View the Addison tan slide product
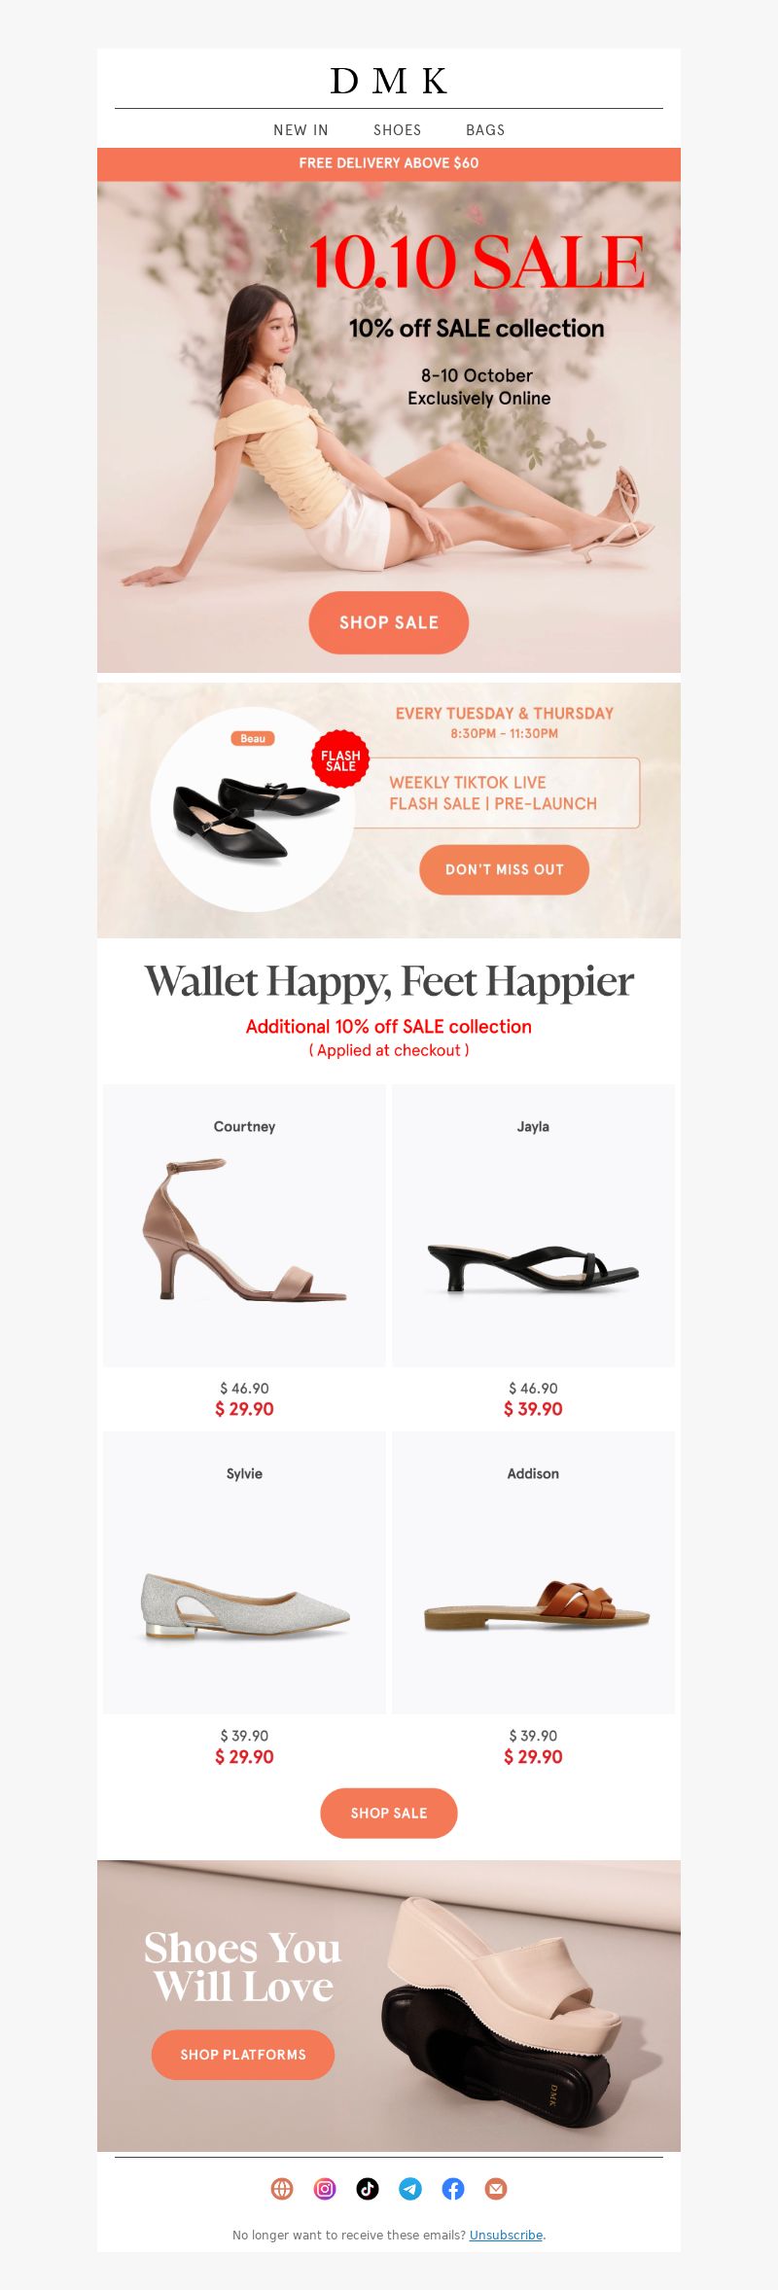The image size is (778, 2290). pyautogui.click(x=533, y=1572)
